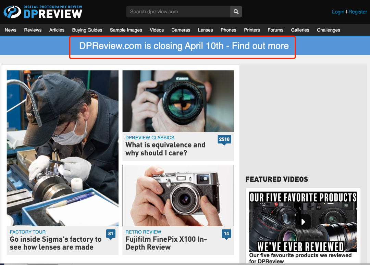Click the FACTORY TOUR category label
This screenshot has height=265, width=370.
click(x=28, y=232)
